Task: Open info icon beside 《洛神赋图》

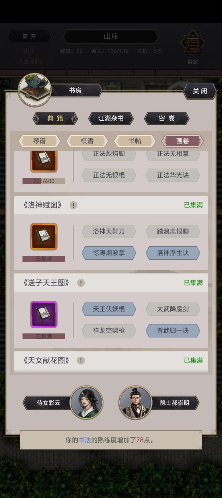Action: pos(73,205)
